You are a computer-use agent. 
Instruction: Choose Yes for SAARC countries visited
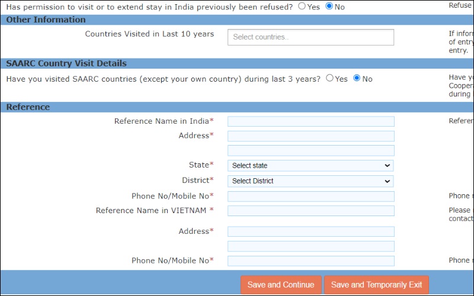point(330,78)
